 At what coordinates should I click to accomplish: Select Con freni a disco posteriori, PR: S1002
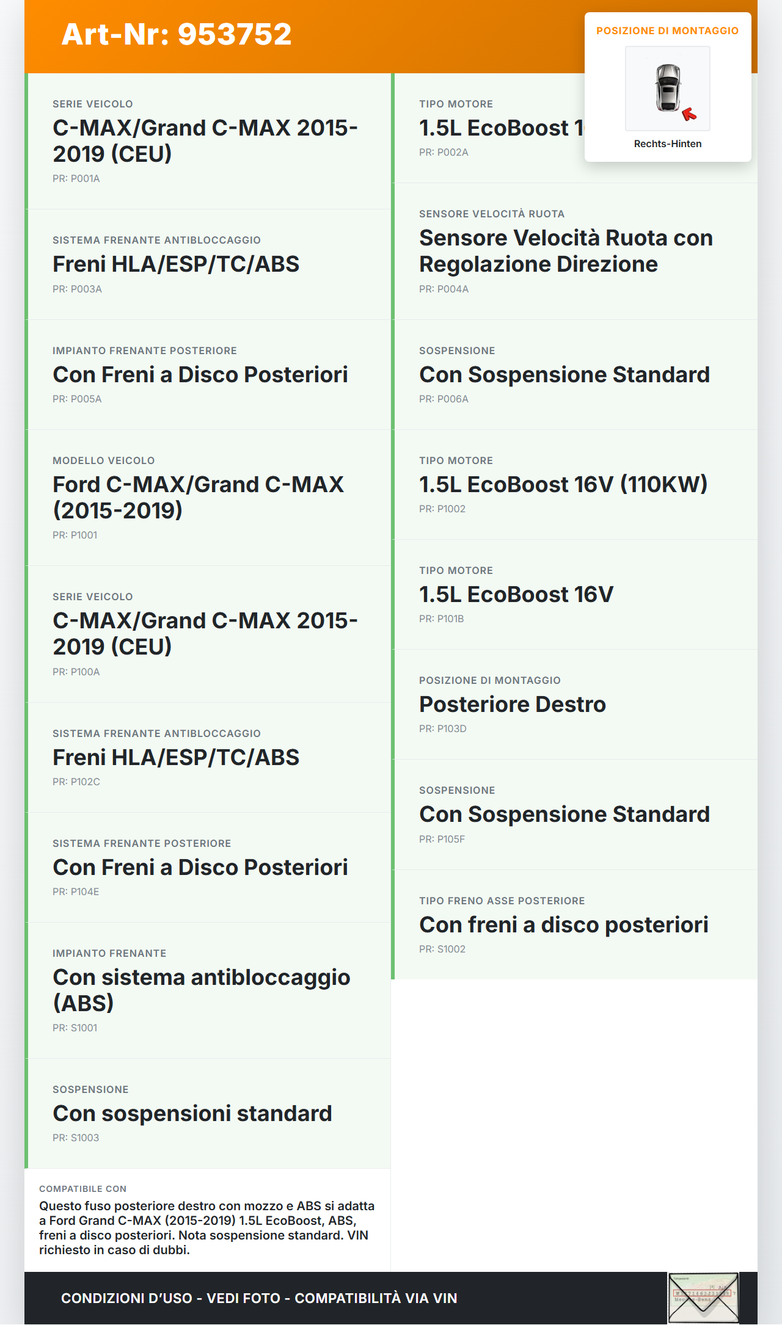coord(563,925)
